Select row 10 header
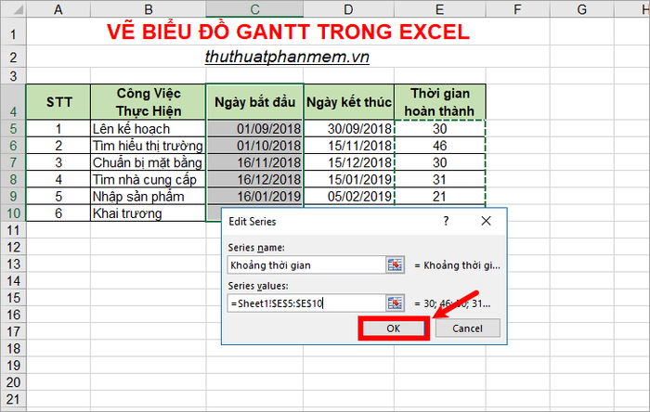 13,212
